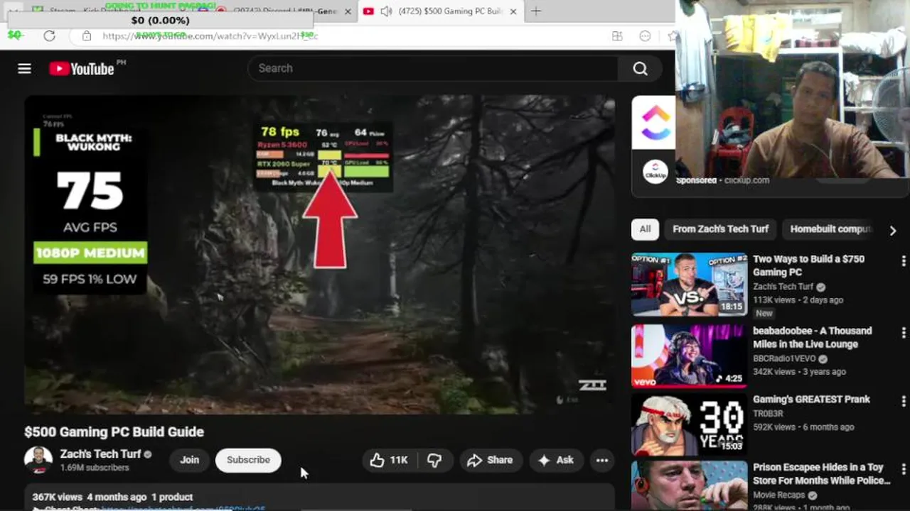The width and height of the screenshot is (910, 511).
Task: Click the ZTT channel watermark in player
Action: click(x=592, y=385)
